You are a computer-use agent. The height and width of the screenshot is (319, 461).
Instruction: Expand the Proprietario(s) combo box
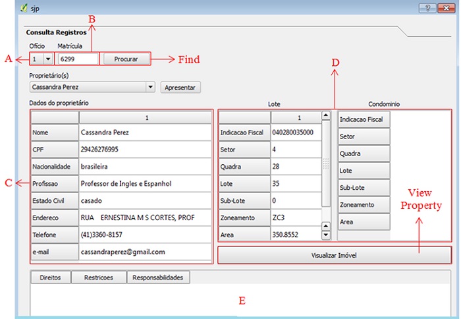[x=150, y=86]
